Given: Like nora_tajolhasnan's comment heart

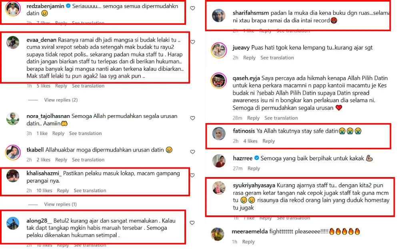Looking at the screenshot, I should point(193,118).
